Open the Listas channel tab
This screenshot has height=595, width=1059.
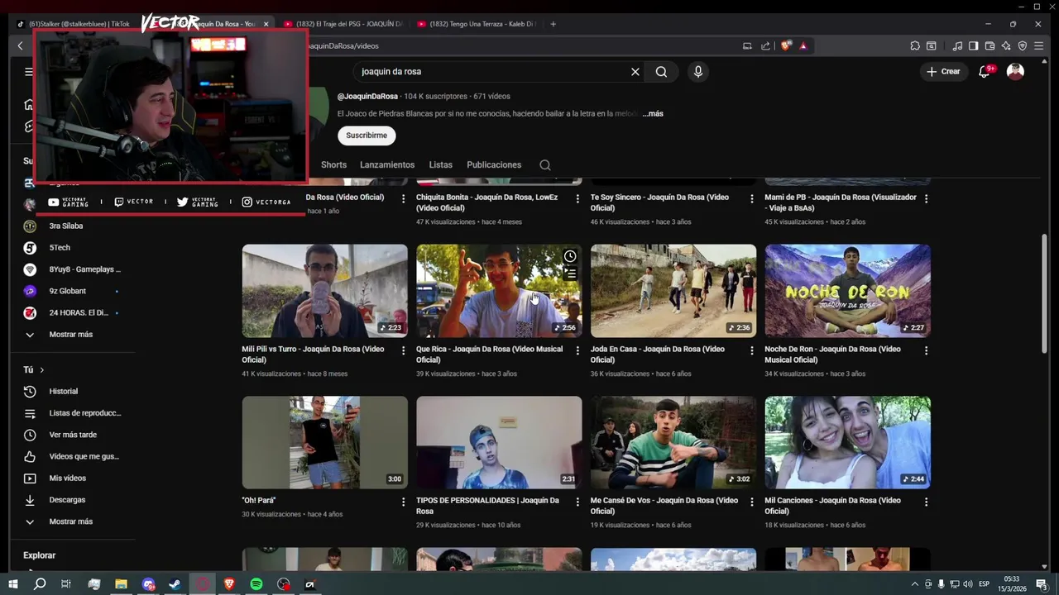point(440,165)
